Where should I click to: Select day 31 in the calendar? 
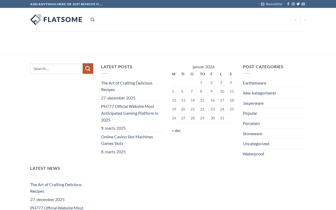coord(222,118)
